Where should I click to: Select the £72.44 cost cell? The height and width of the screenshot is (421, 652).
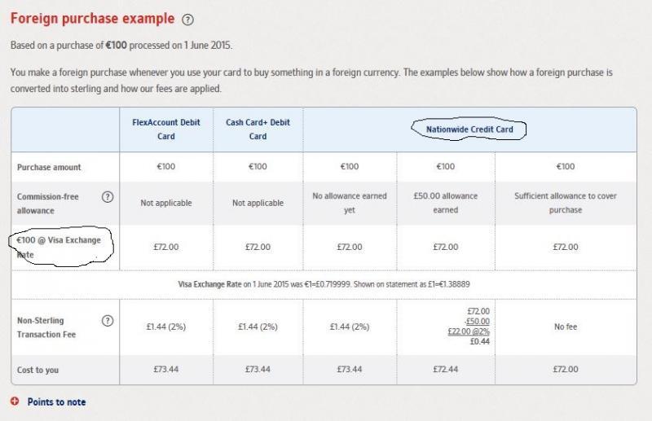pos(445,369)
